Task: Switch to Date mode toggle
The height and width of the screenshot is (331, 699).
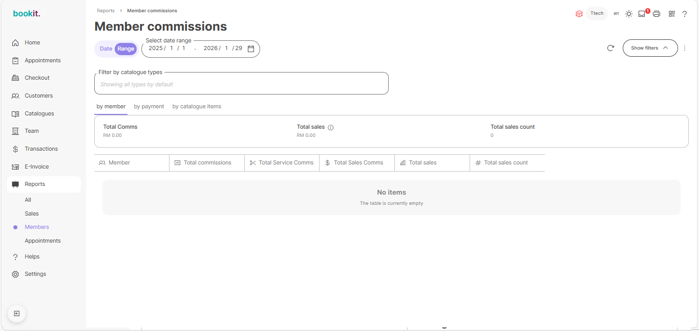Action: click(x=106, y=49)
